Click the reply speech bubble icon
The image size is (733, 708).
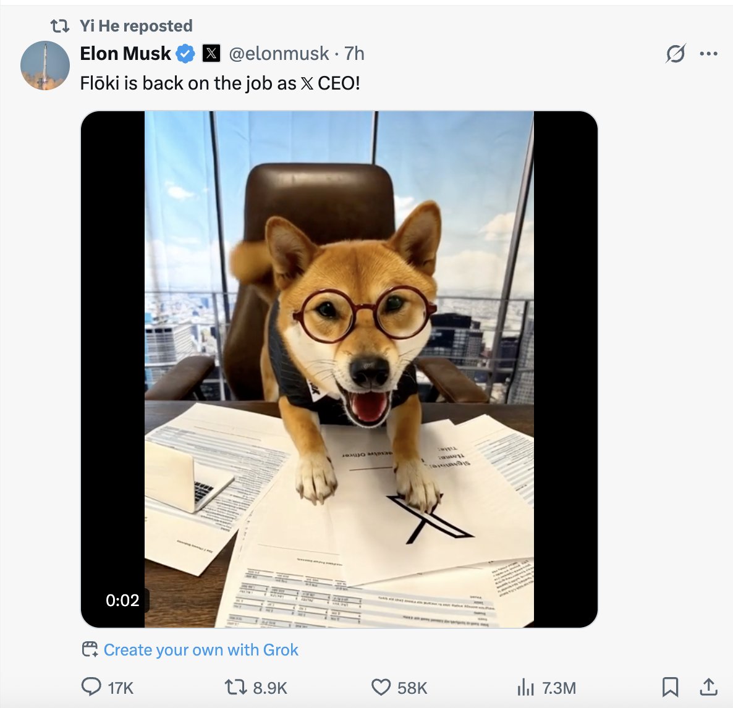[91, 687]
